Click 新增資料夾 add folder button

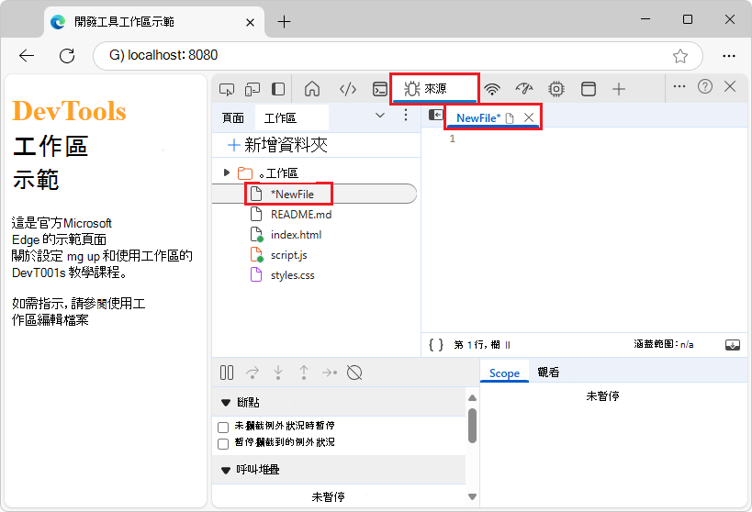[277, 145]
